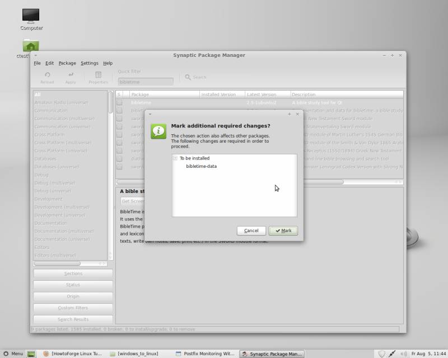
Task: Click the Reload toolbar icon
Action: pos(47,77)
